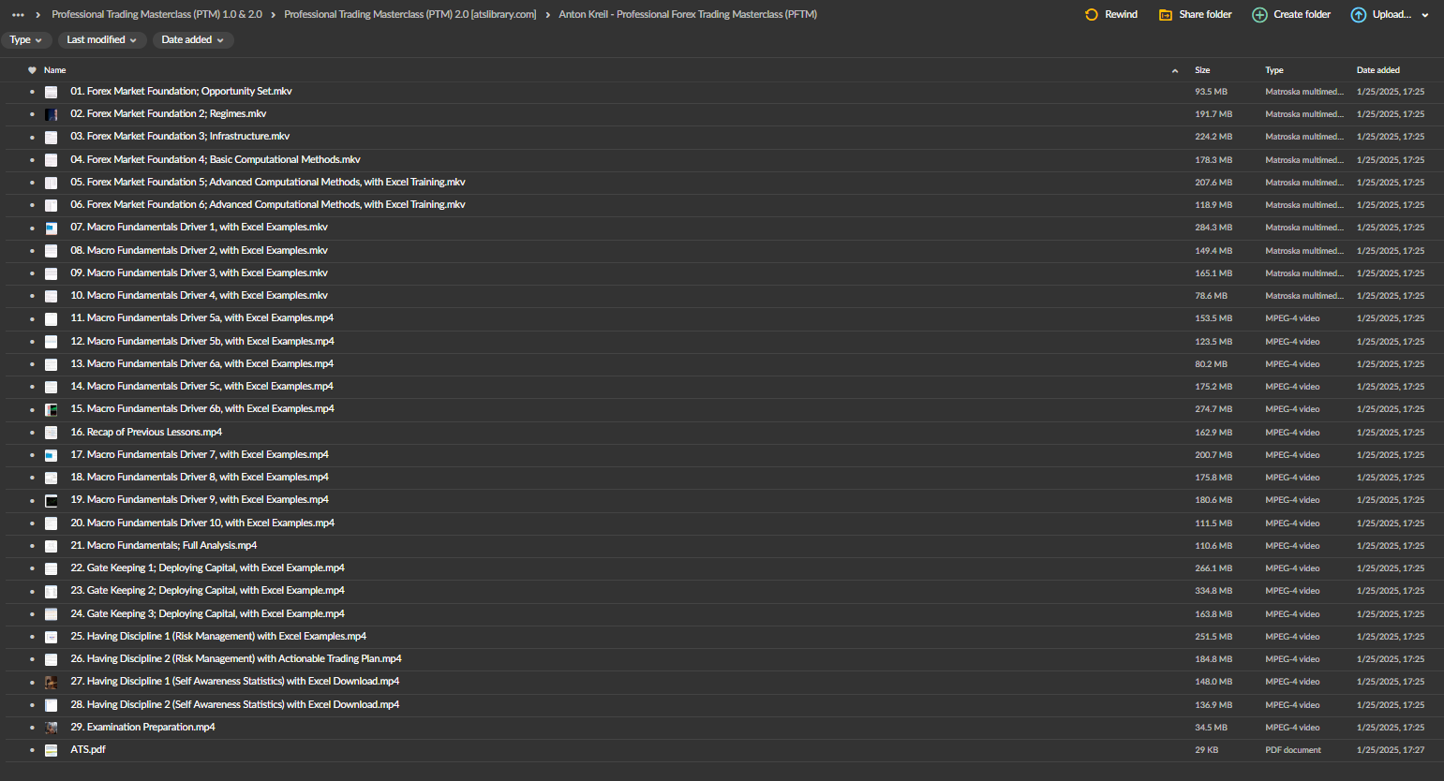The height and width of the screenshot is (781, 1444).
Task: Click the heart favorites icon in the header
Action: tap(32, 70)
